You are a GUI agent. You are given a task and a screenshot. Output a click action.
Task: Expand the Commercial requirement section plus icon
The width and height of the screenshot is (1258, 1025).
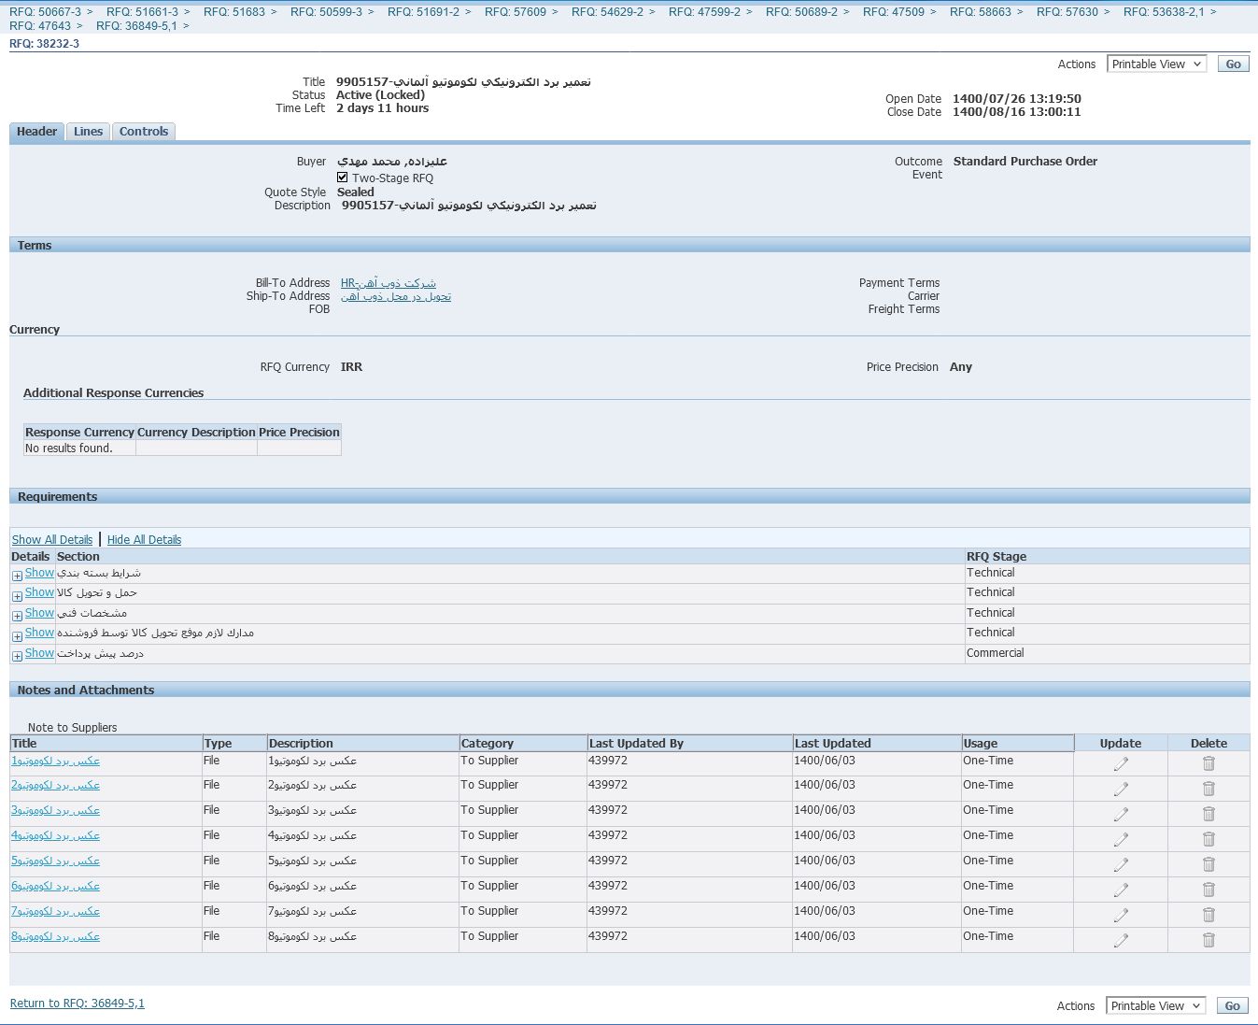point(18,657)
